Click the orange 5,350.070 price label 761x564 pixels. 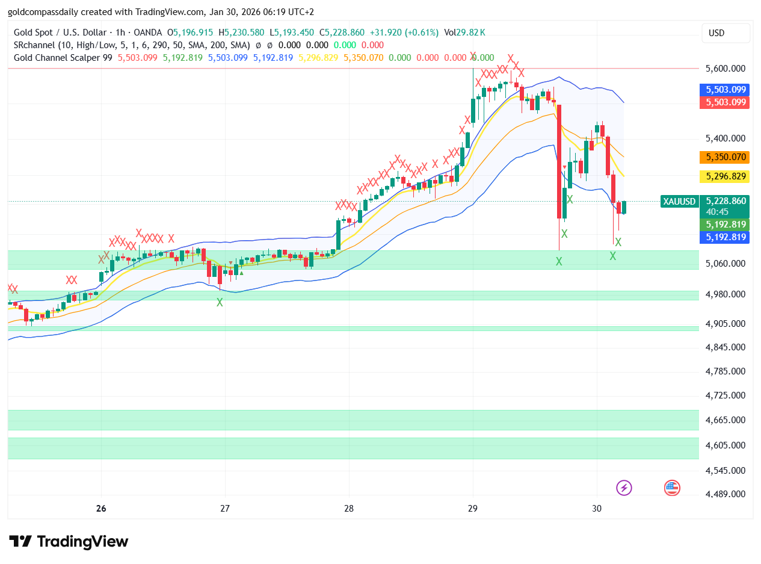pyautogui.click(x=725, y=157)
